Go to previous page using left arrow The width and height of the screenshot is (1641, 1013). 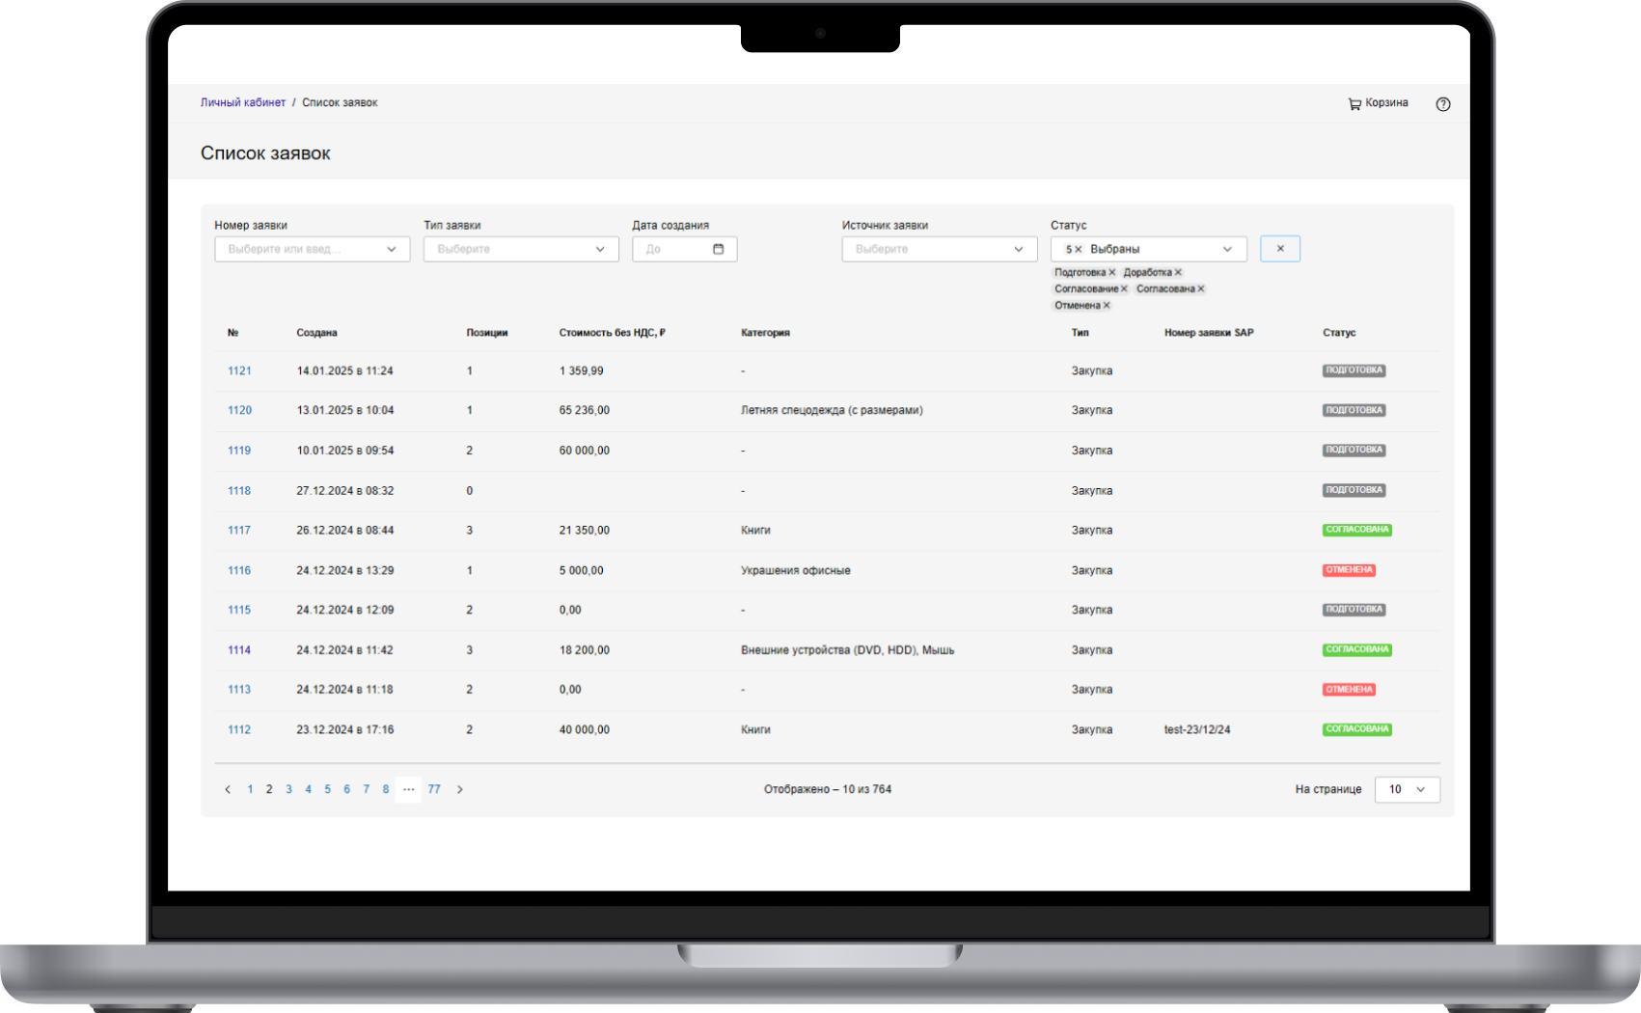click(x=228, y=789)
